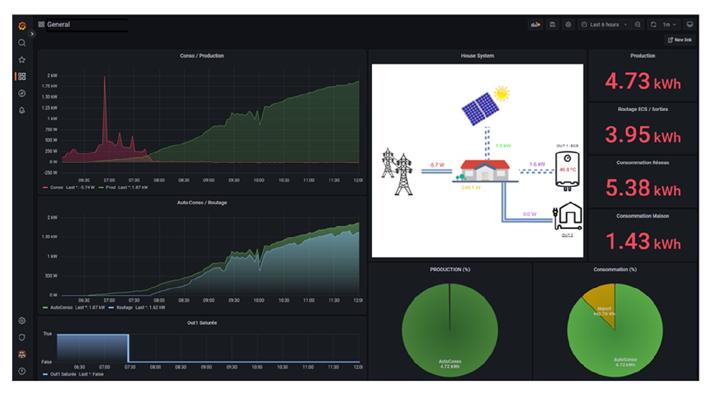Viewport: 716px width, 393px height.
Task: Click the 4.73 kWh Production value
Action: coord(643,81)
